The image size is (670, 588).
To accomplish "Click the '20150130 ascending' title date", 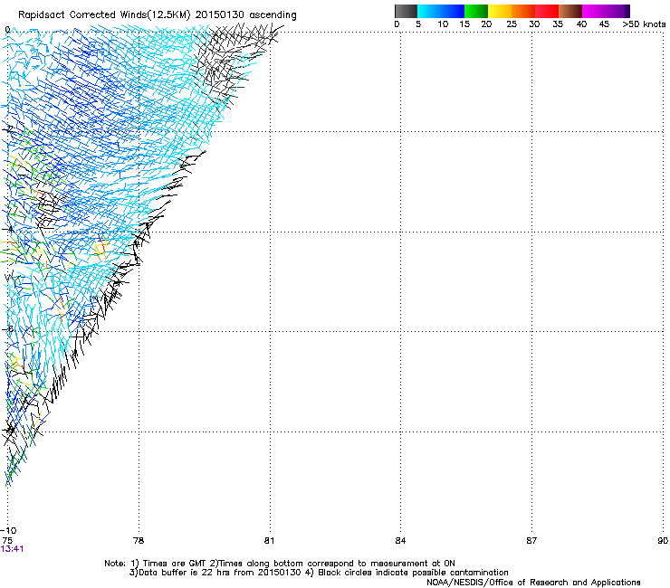I will (245, 15).
